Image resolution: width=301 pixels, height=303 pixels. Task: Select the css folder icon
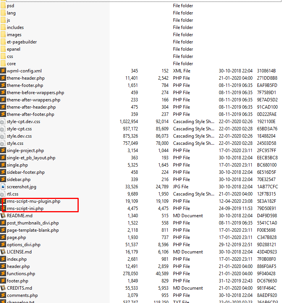(3, 56)
